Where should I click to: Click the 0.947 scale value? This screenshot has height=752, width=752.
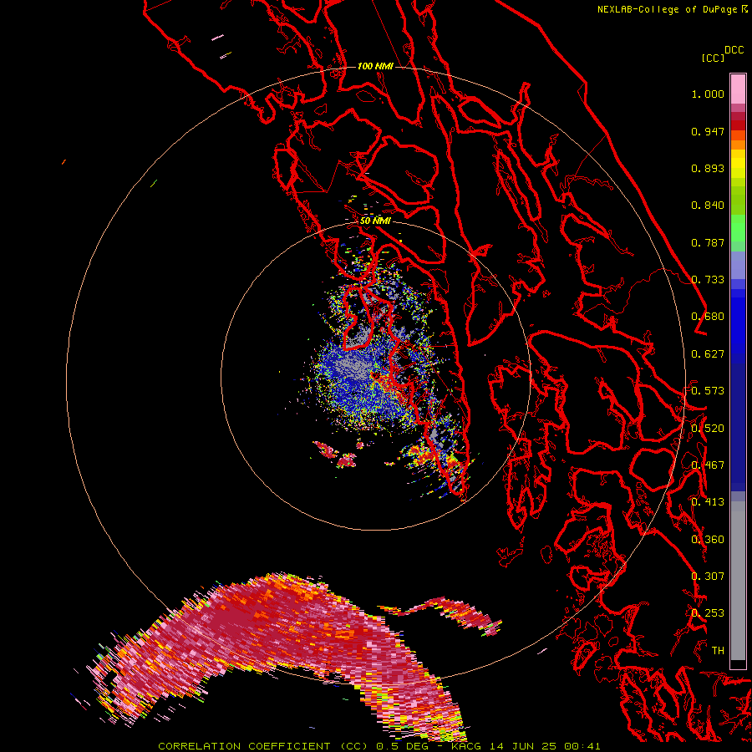click(708, 131)
